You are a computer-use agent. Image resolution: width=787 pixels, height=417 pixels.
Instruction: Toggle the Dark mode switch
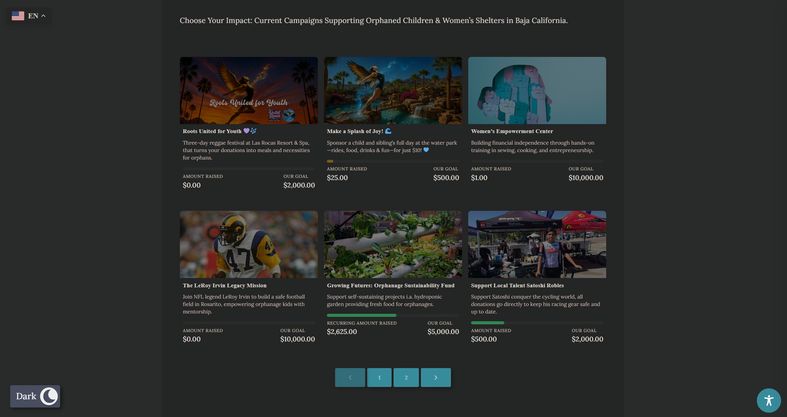coord(35,396)
